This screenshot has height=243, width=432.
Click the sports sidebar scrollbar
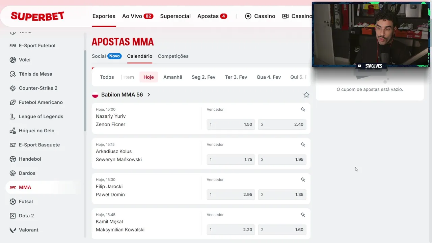pyautogui.click(x=85, y=91)
